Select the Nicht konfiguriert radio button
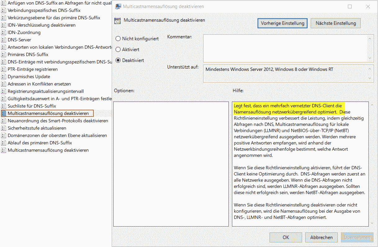378x247 pixels. [118, 39]
